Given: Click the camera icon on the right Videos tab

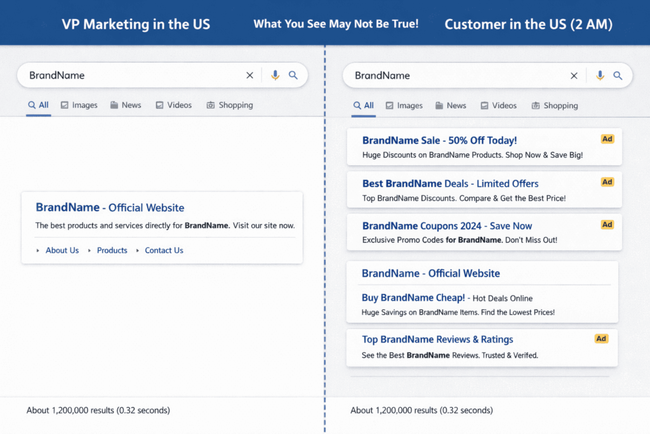Looking at the screenshot, I should (x=486, y=105).
